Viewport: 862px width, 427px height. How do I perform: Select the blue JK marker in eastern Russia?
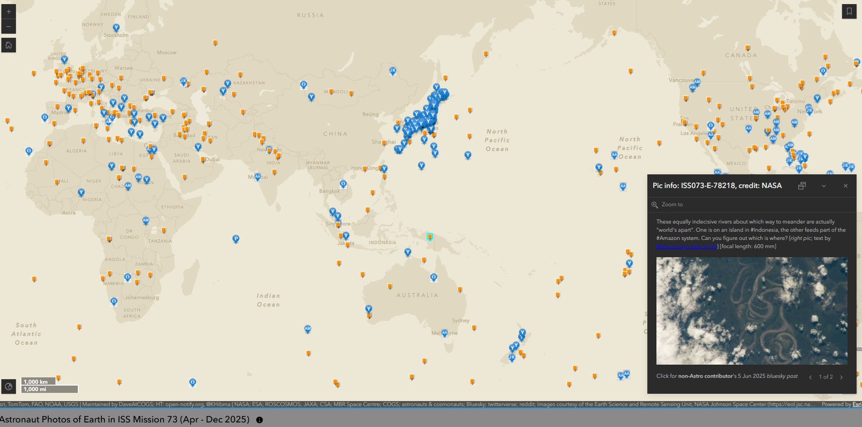[x=393, y=71]
